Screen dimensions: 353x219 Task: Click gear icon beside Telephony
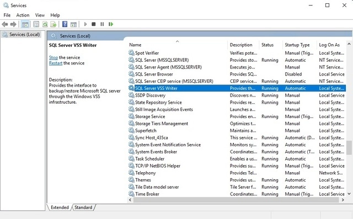131,173
